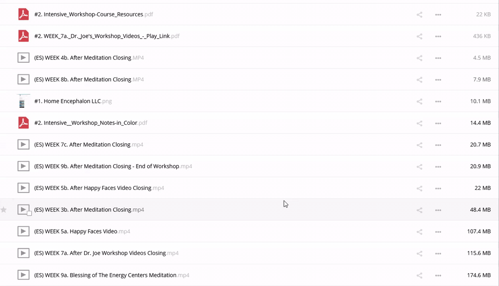Open actions menu for Home Encephalon LLC.png
The image size is (499, 286).
pos(438,102)
